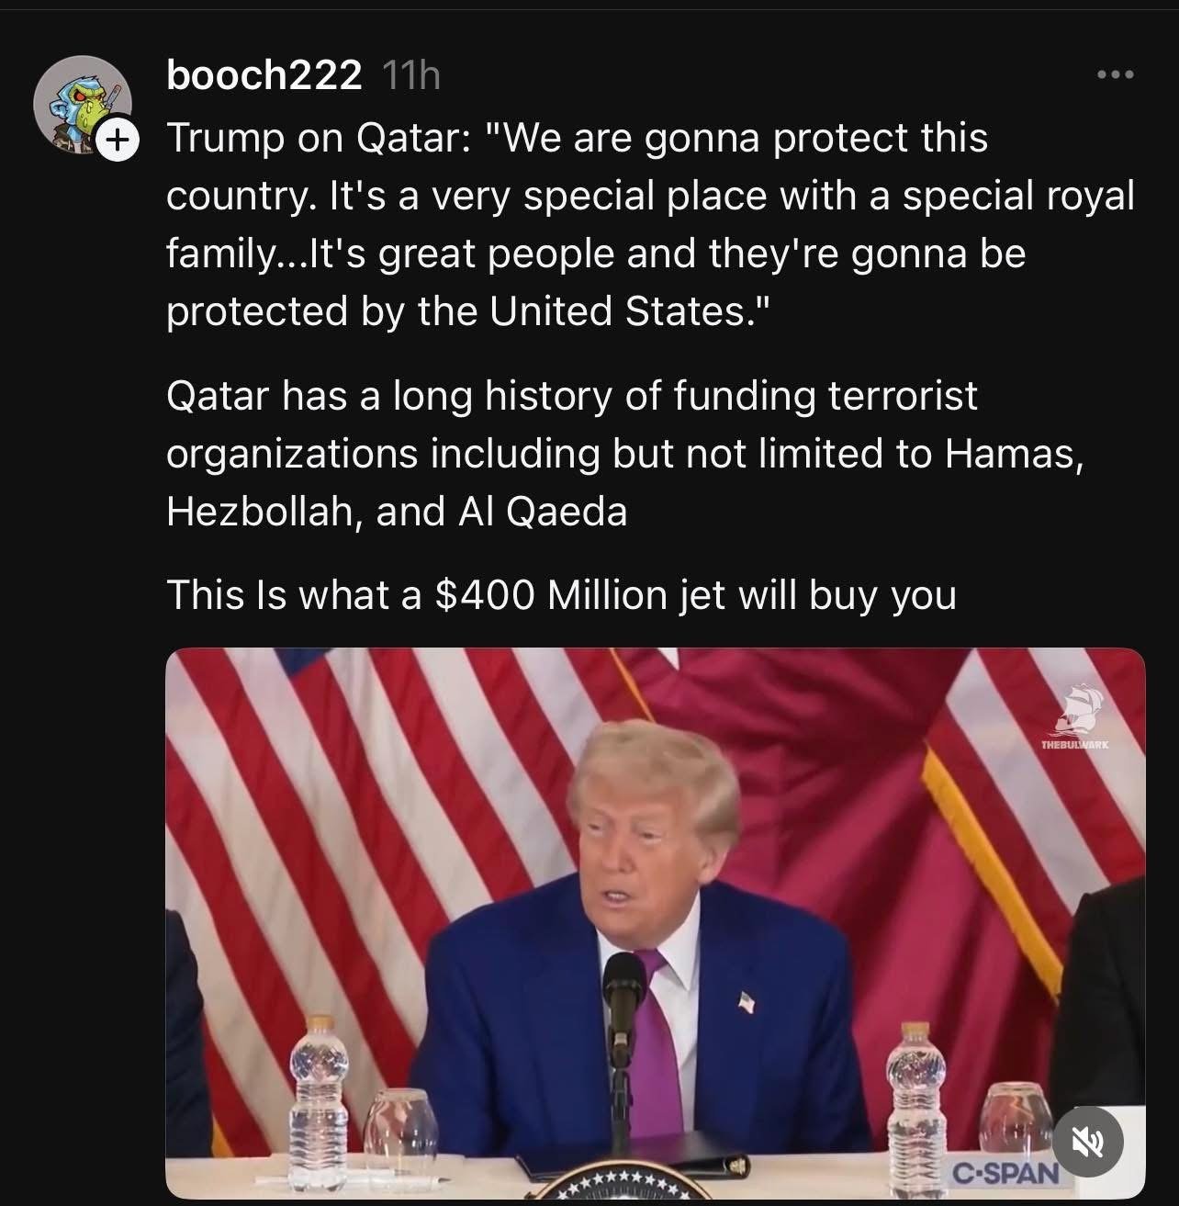Open the three-dot more options menu
The image size is (1179, 1206).
[x=1117, y=74]
